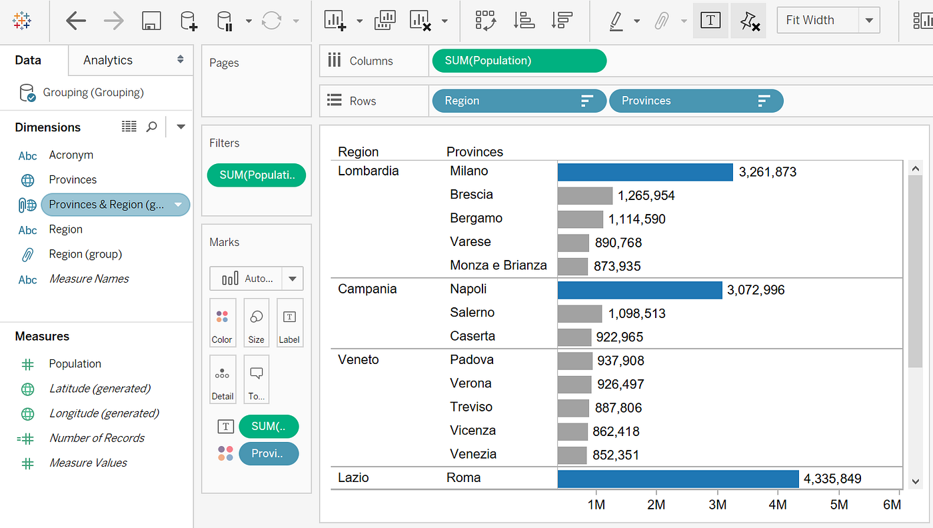Toggle the Highlight pen tool
The image size is (933, 528).
(x=617, y=21)
